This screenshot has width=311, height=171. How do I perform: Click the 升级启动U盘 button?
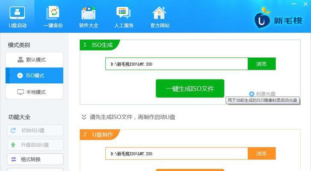click(x=35, y=145)
